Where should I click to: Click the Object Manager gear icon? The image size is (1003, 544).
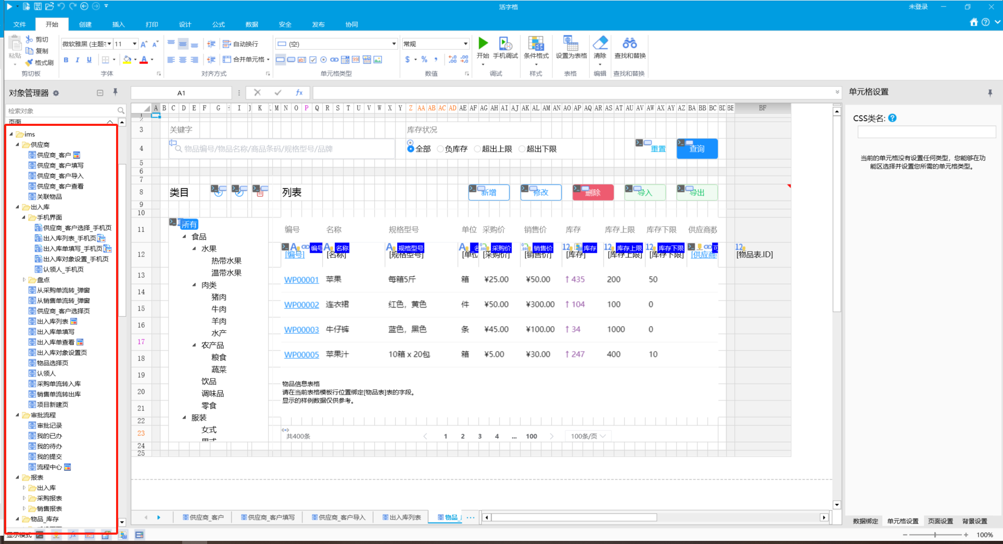coord(56,93)
